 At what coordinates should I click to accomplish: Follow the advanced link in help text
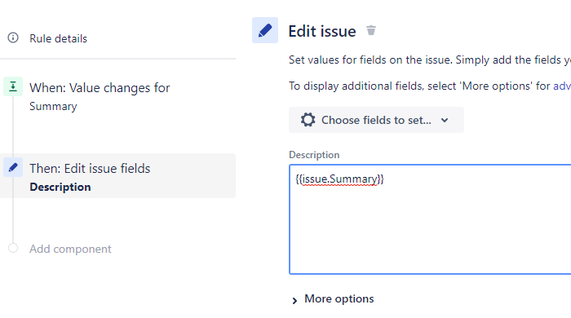(562, 86)
